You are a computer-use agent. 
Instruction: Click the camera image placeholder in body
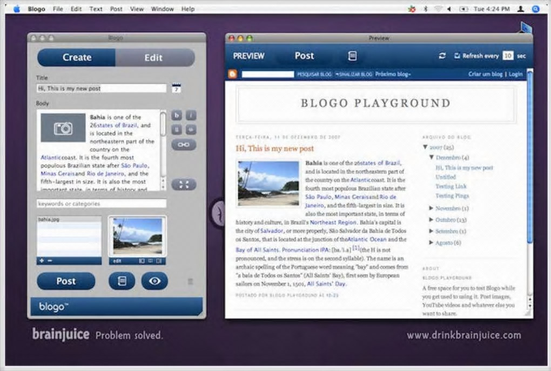(63, 127)
